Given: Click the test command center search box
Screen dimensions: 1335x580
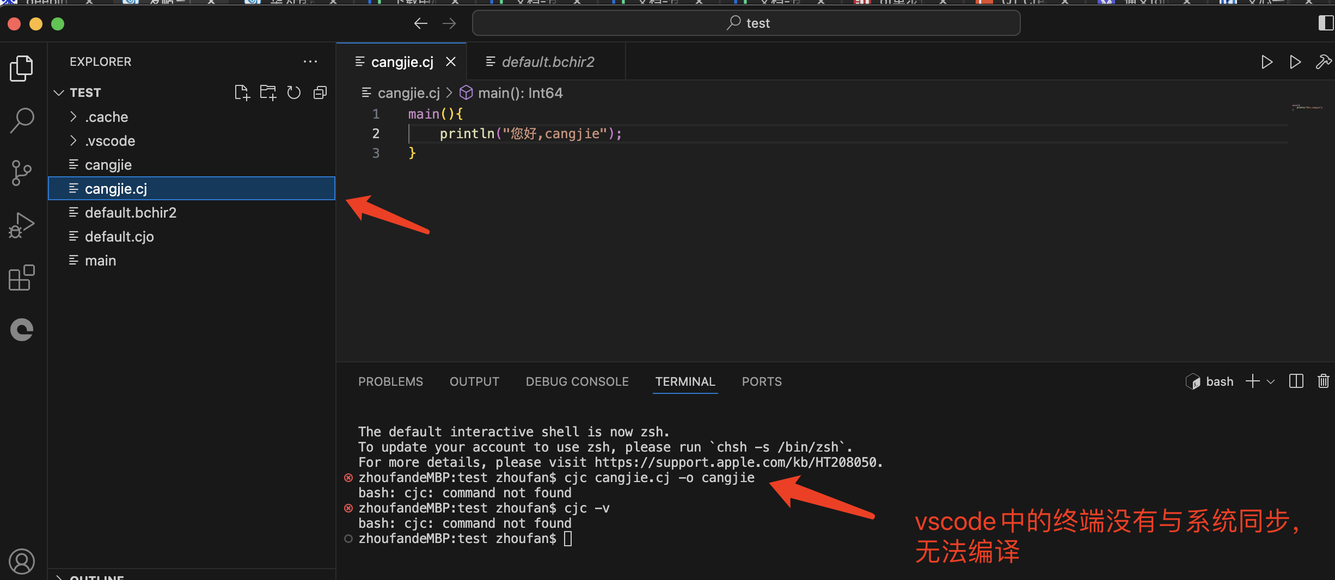Looking at the screenshot, I should (746, 23).
